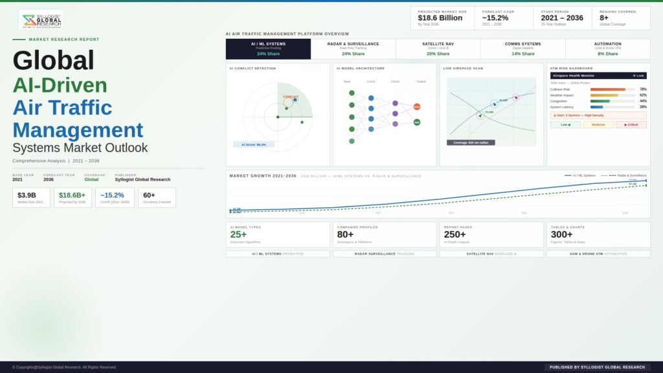Click the Satellite Nav GNSS footer tag
663x373 pixels.
pos(492,254)
